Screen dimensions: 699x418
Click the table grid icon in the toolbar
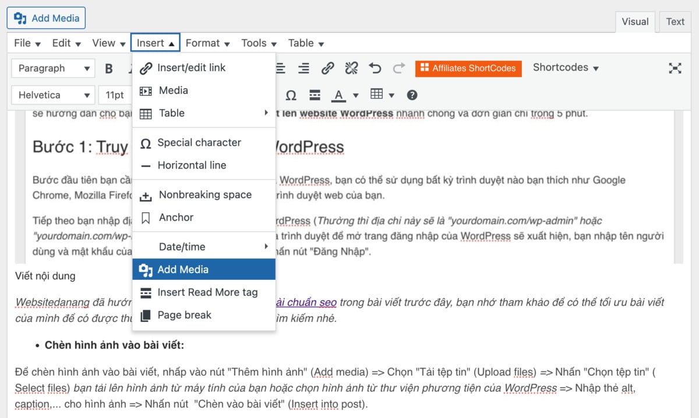click(377, 94)
